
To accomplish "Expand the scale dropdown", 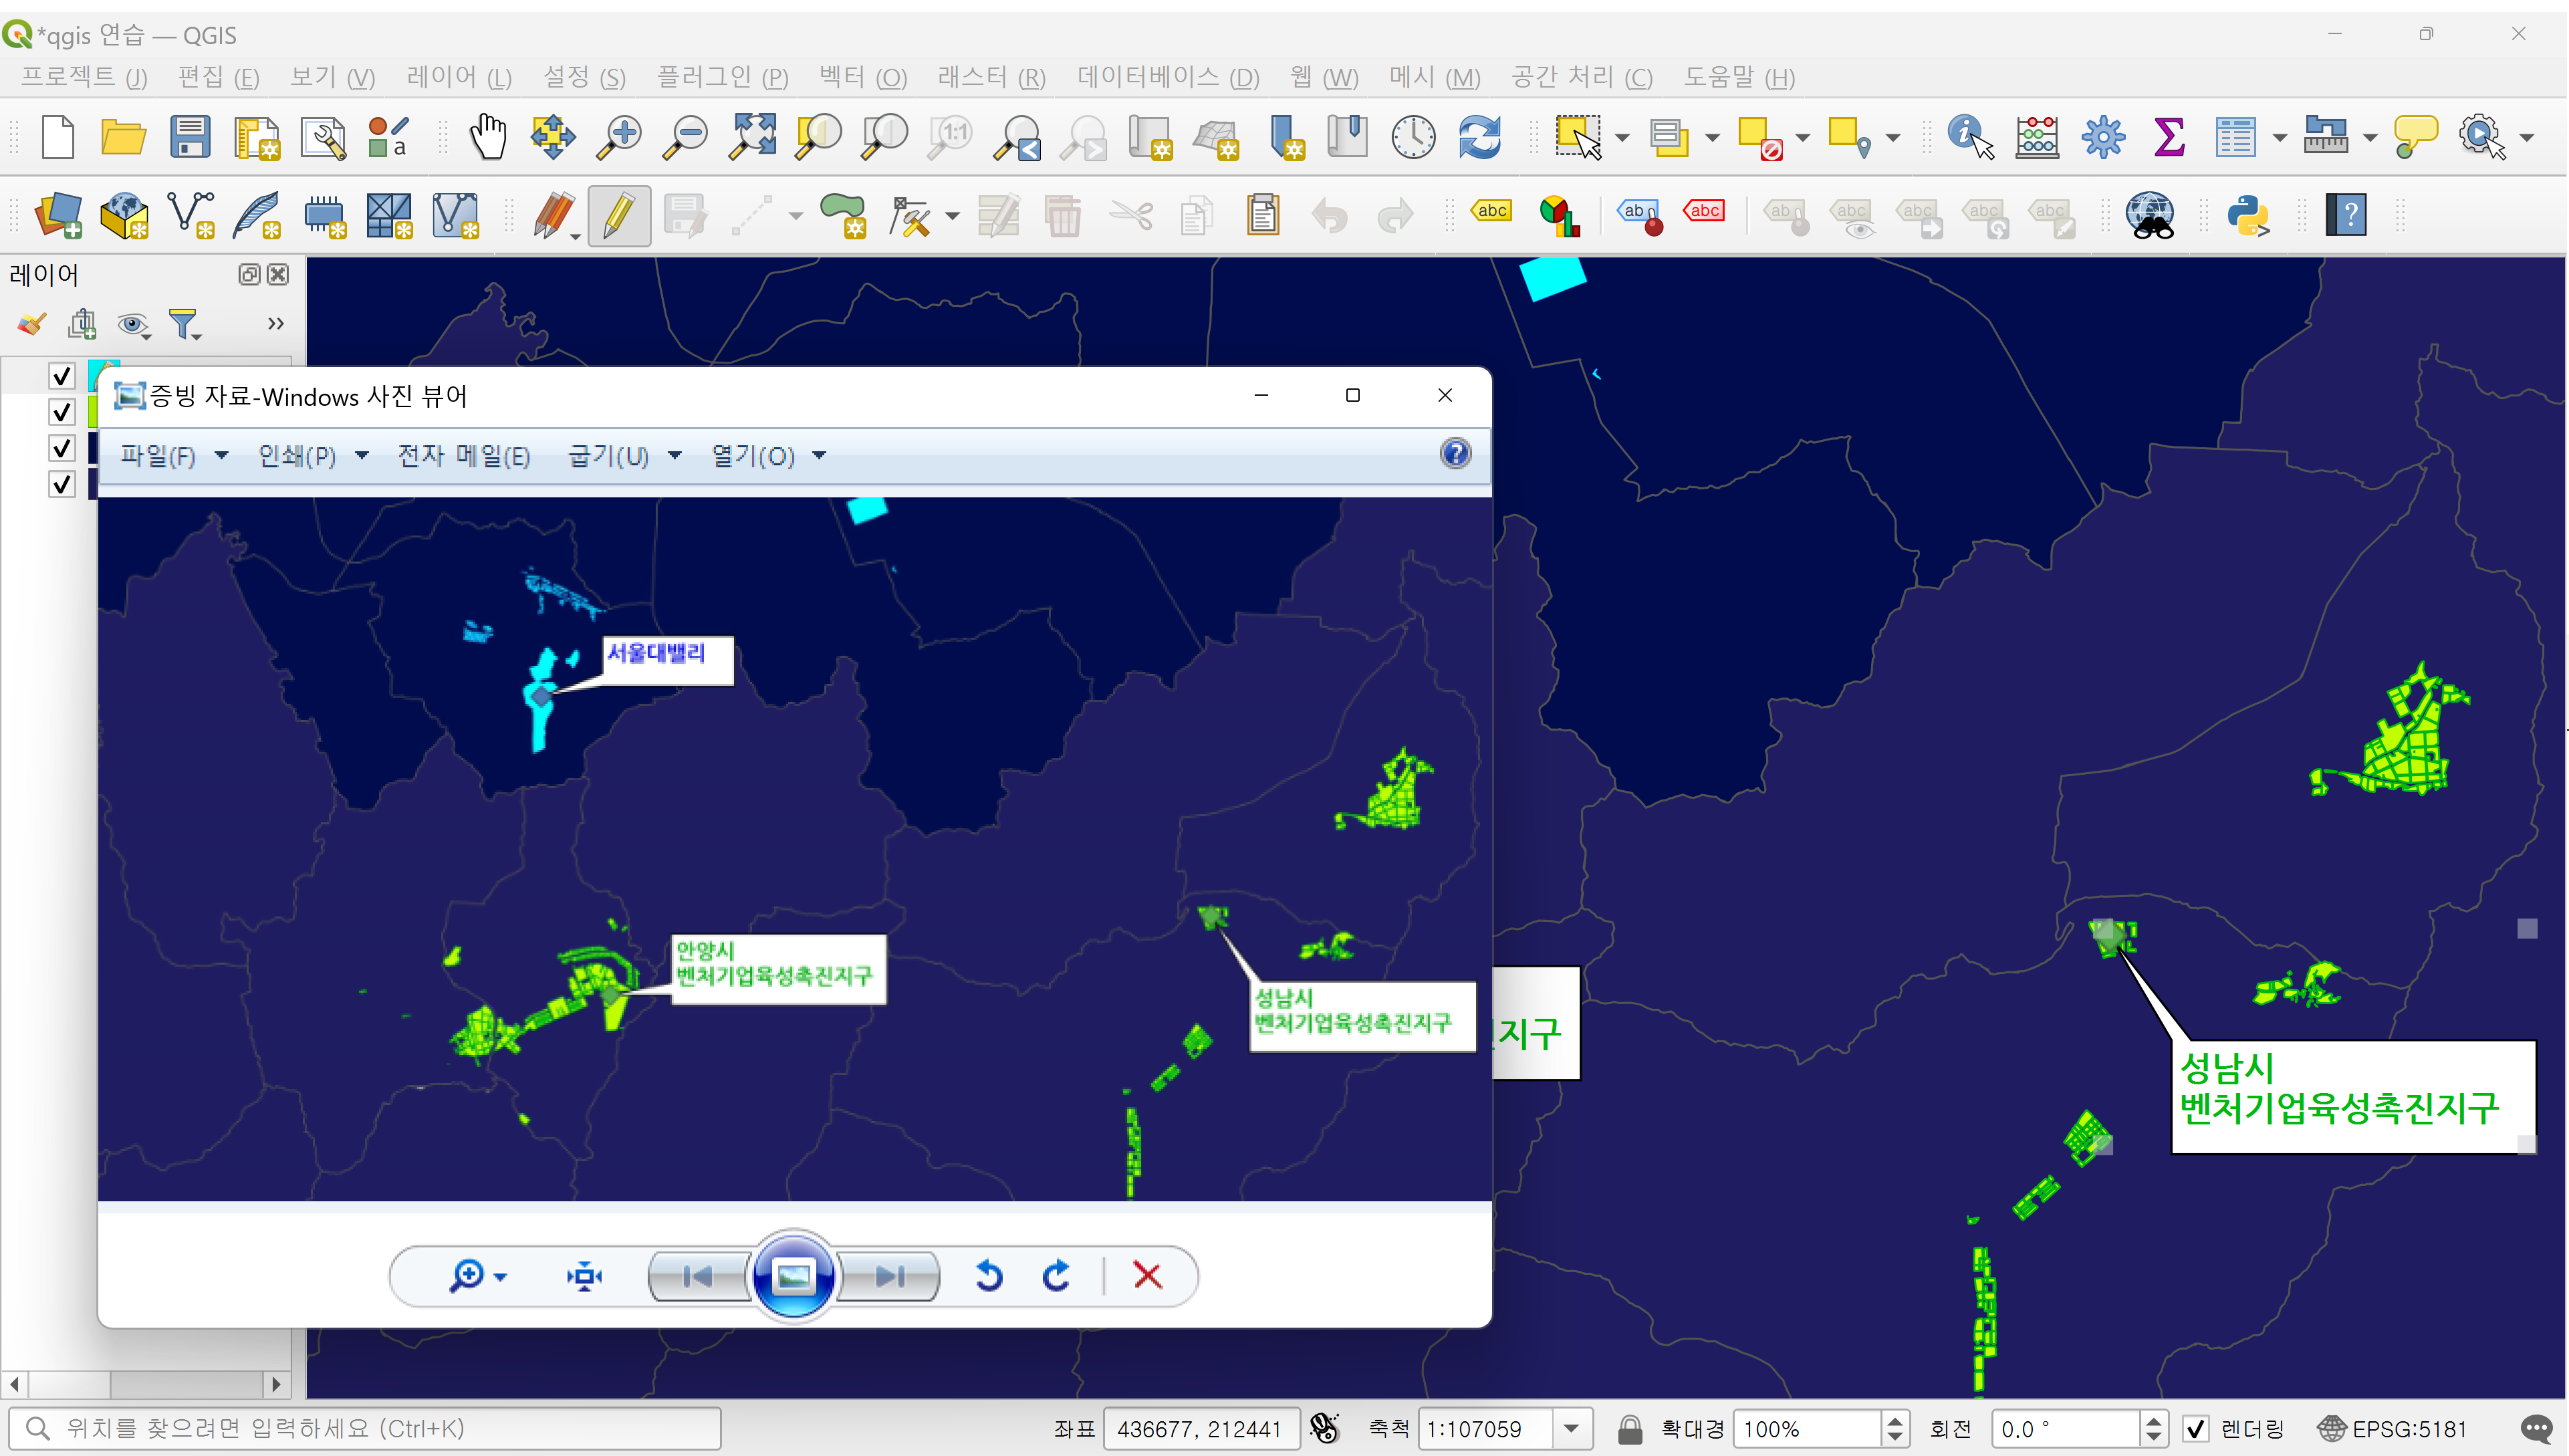I will (1571, 1429).
